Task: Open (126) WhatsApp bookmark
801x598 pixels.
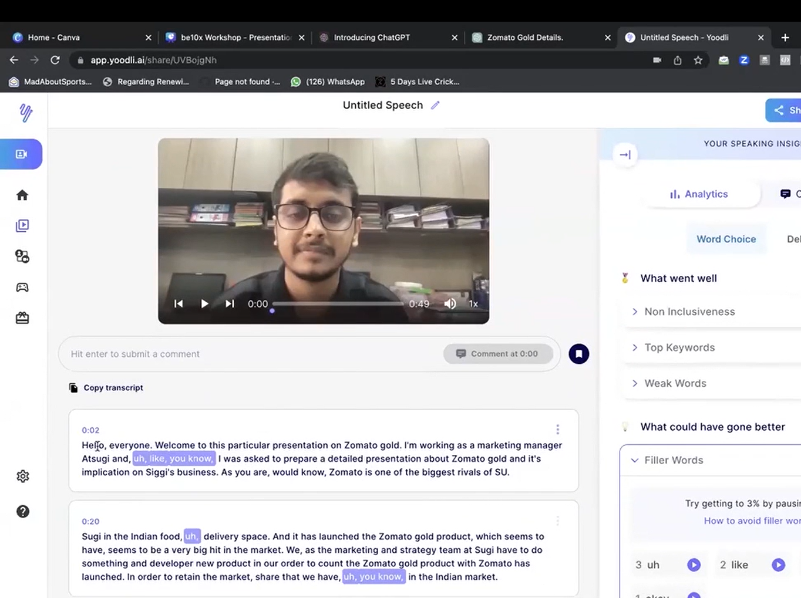Action: tap(328, 82)
